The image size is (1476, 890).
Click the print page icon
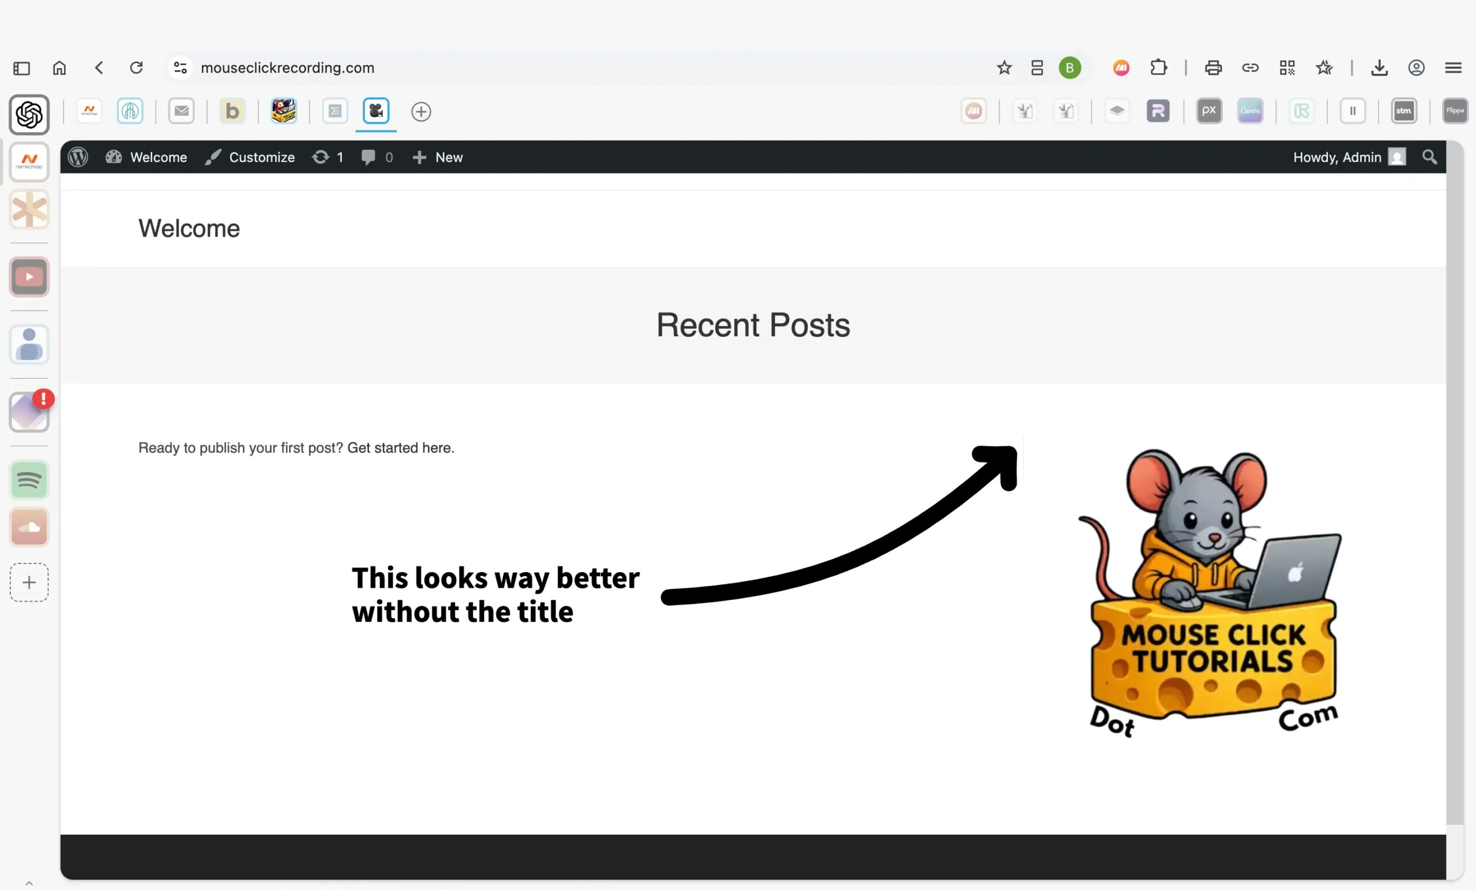click(1213, 67)
